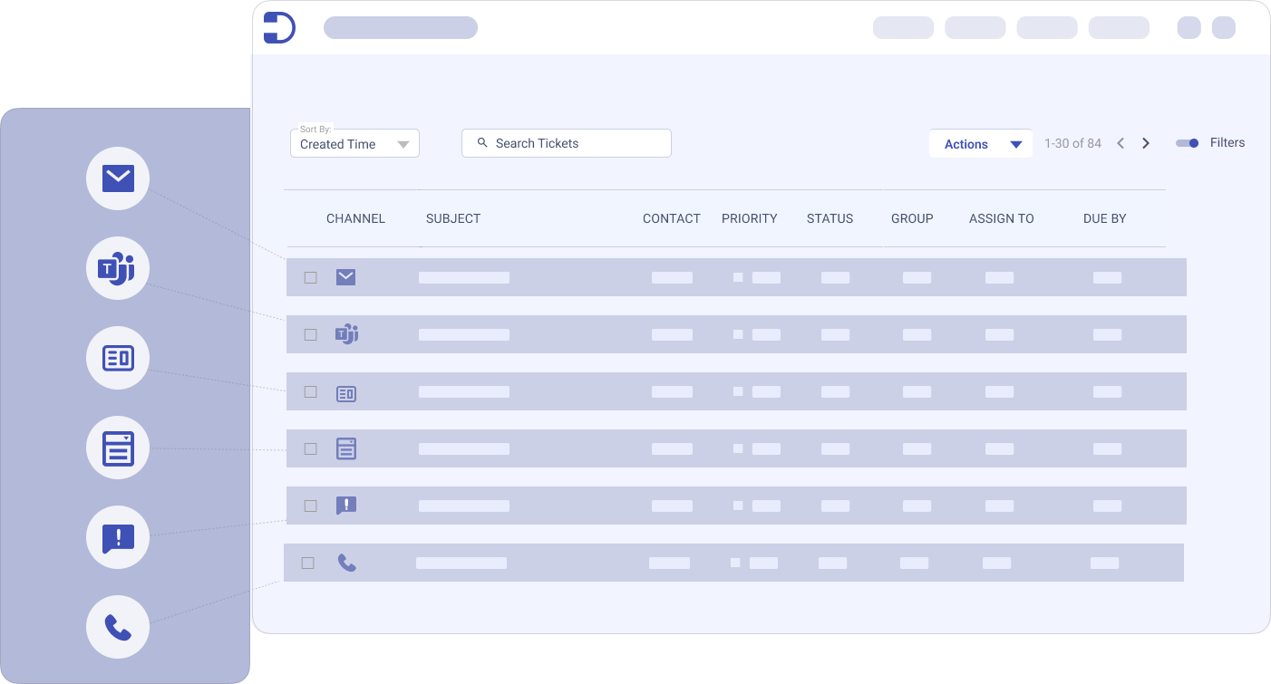Open the Sort By Created Time dropdown
The width and height of the screenshot is (1271, 684).
click(354, 143)
